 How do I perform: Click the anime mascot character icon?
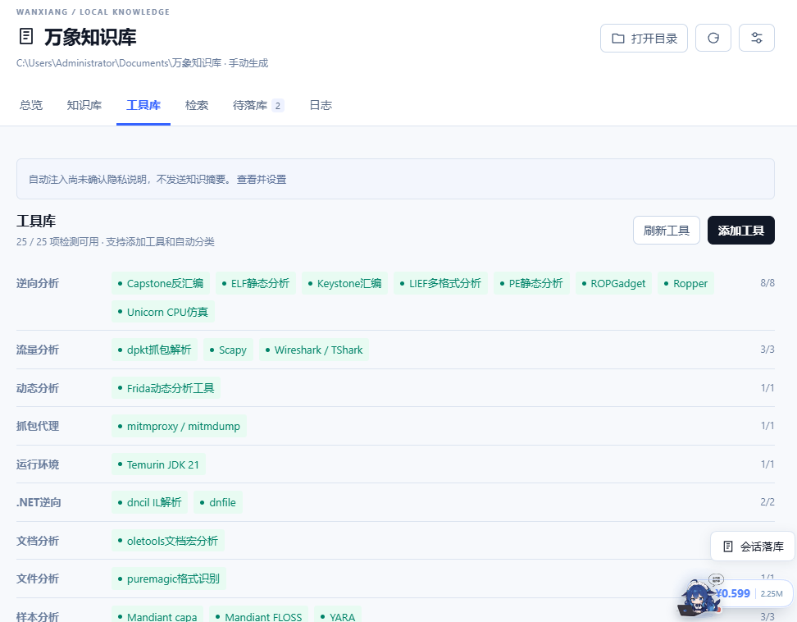tap(698, 596)
